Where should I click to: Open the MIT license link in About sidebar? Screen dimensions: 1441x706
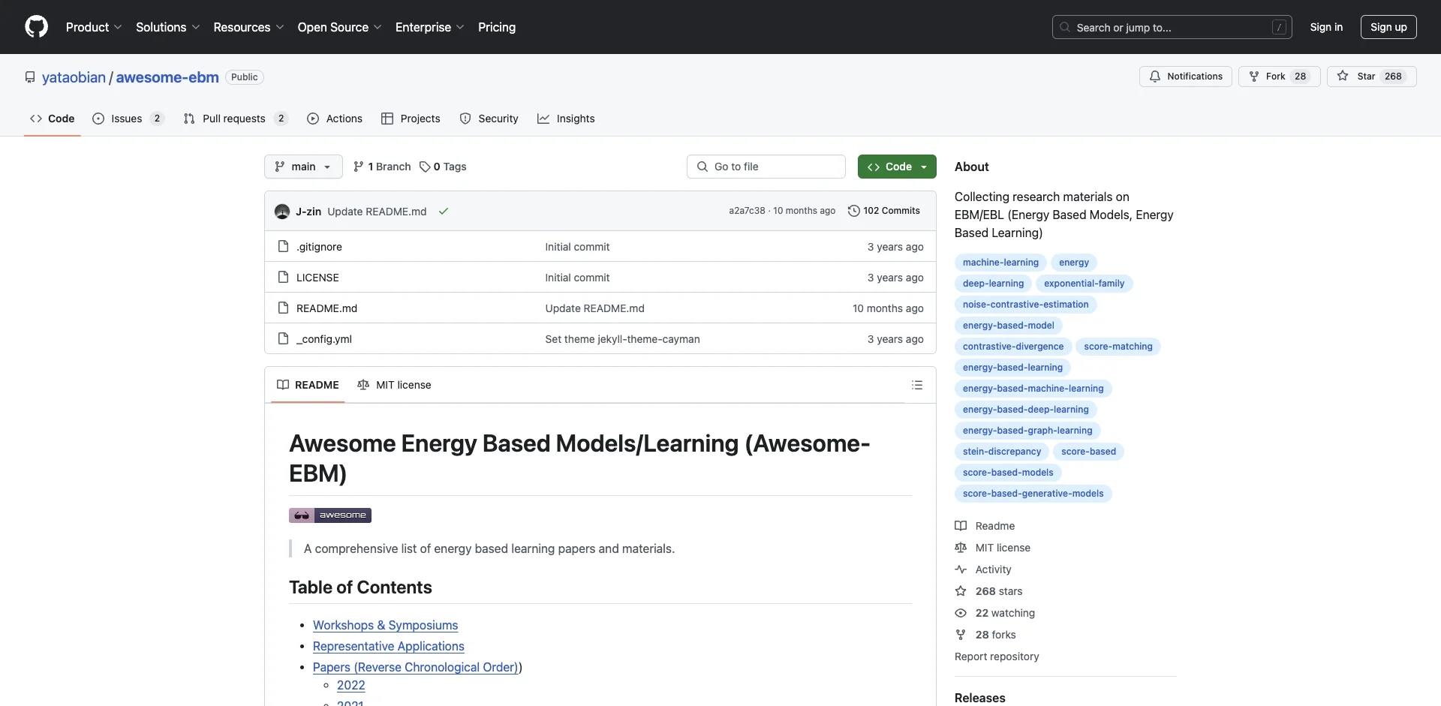(992, 548)
